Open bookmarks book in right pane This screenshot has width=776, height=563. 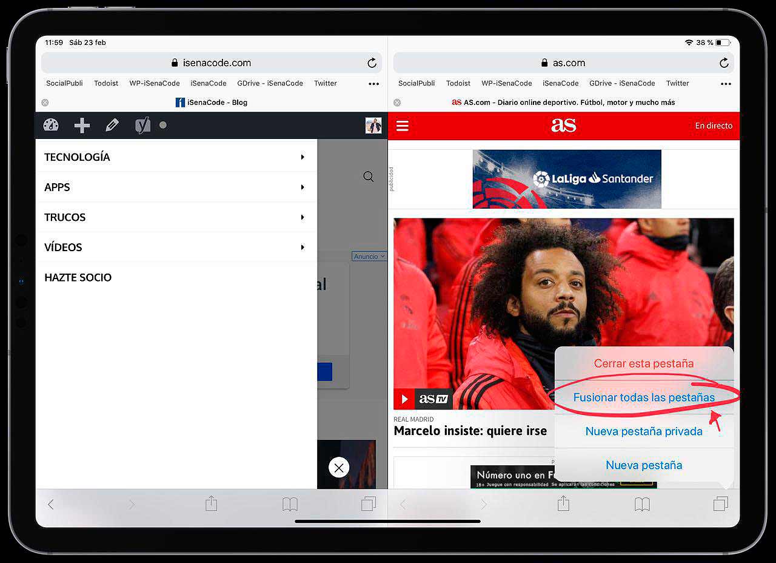(x=643, y=504)
